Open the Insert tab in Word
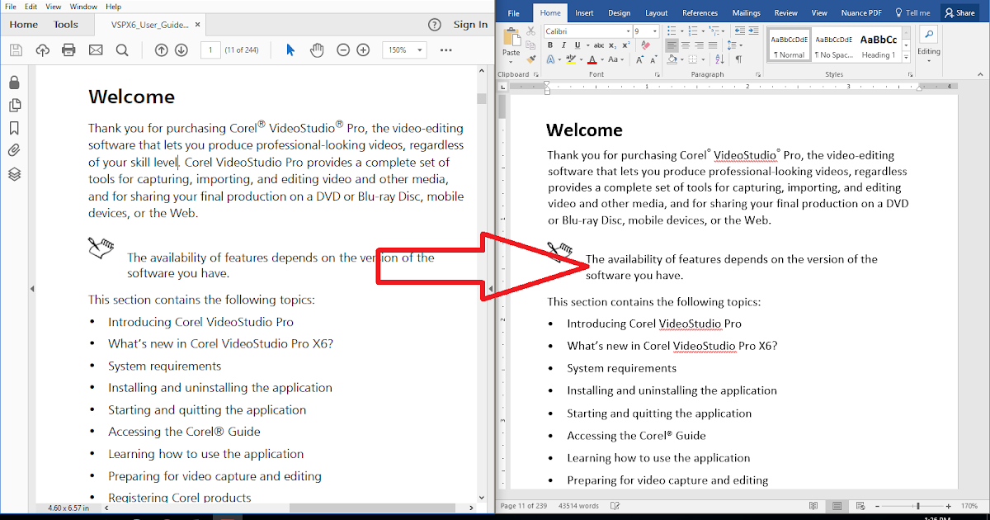The width and height of the screenshot is (990, 520). [584, 13]
